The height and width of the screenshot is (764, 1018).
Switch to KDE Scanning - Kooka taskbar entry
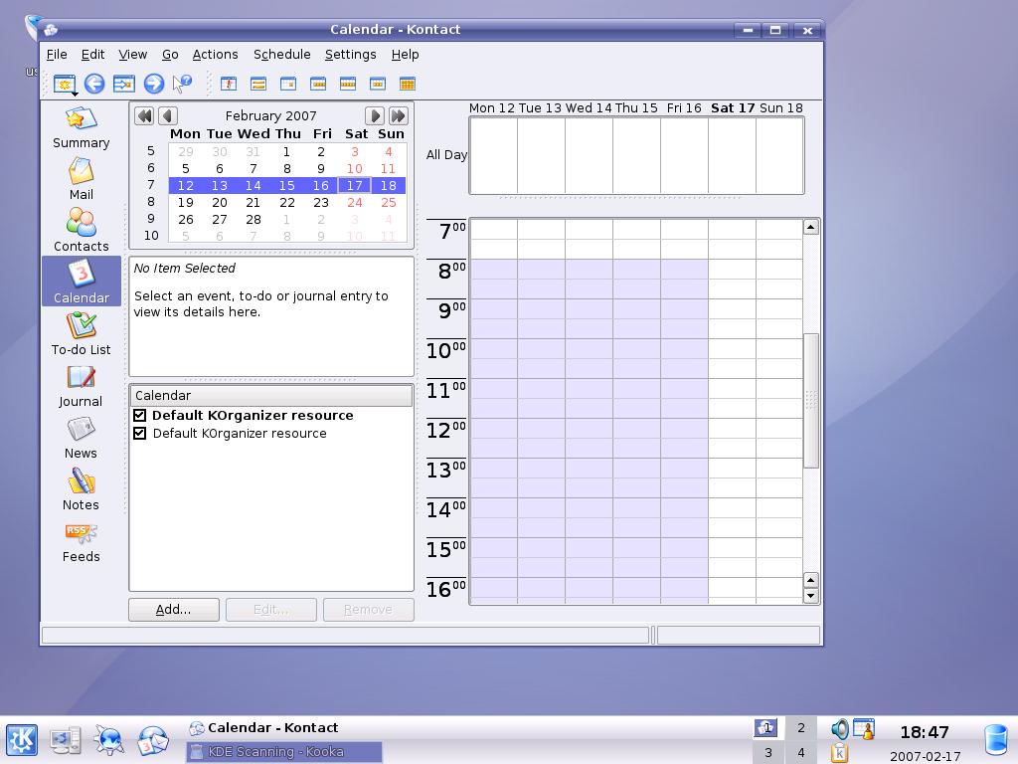tap(284, 752)
